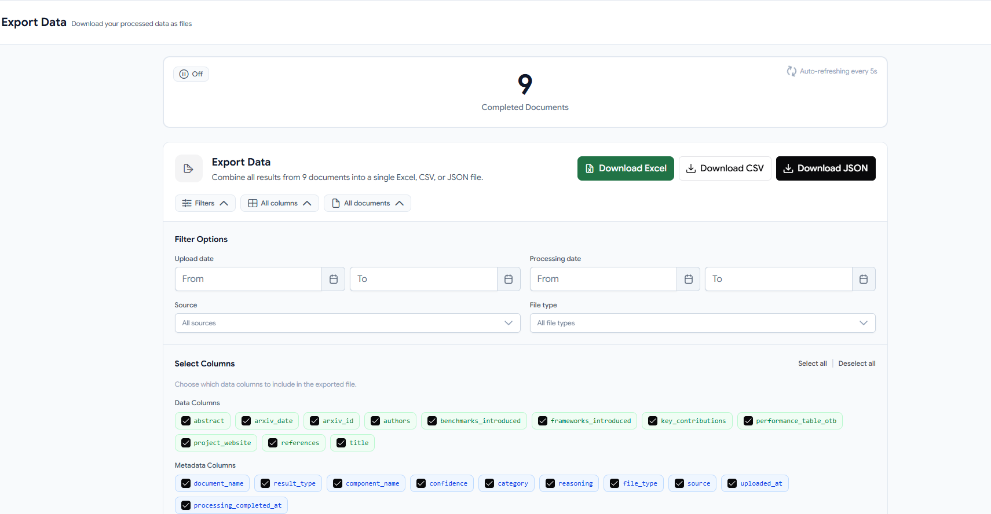Collapse the All columns selector
991x514 pixels.
tap(280, 203)
